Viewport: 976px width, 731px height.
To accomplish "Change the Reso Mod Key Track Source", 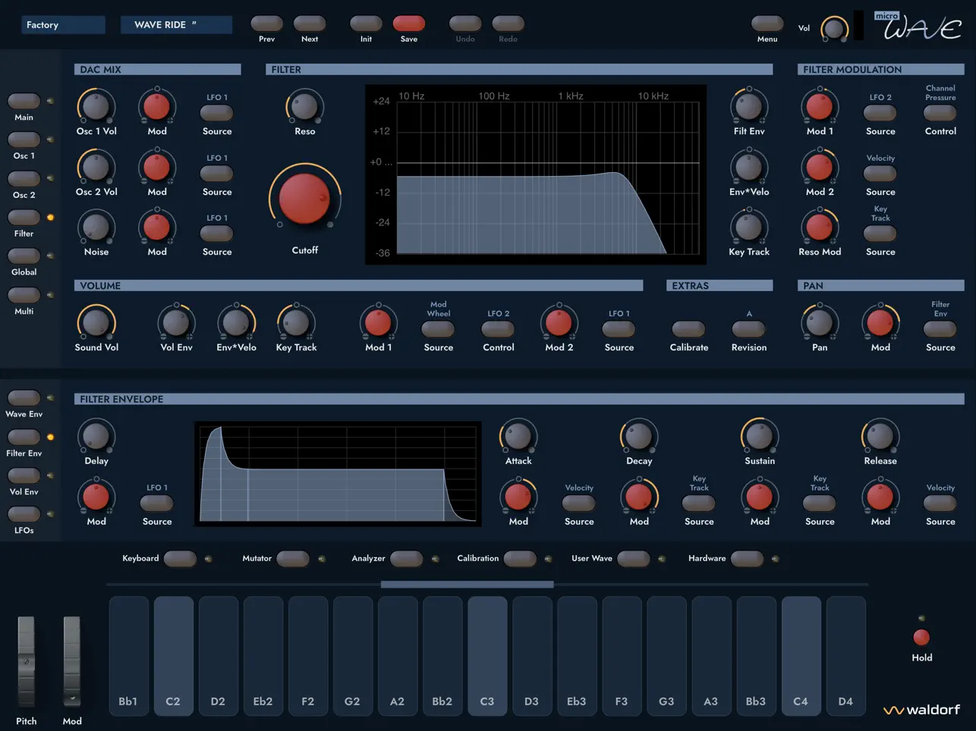I will click(880, 234).
